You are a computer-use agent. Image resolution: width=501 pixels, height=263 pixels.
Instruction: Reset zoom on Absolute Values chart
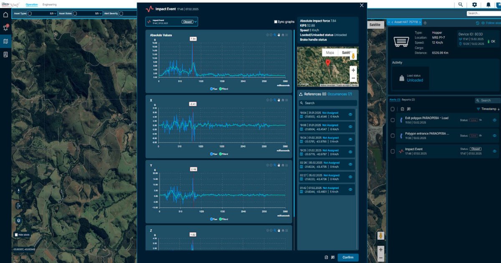click(283, 35)
